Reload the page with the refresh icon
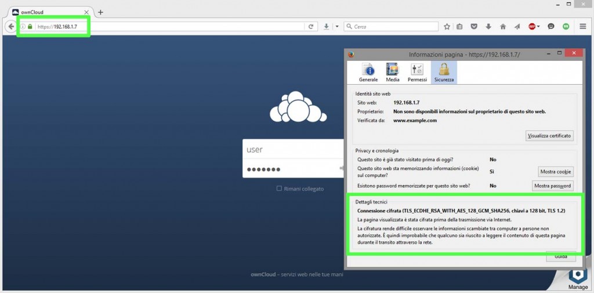Image resolution: width=594 pixels, height=293 pixels. [x=311, y=27]
